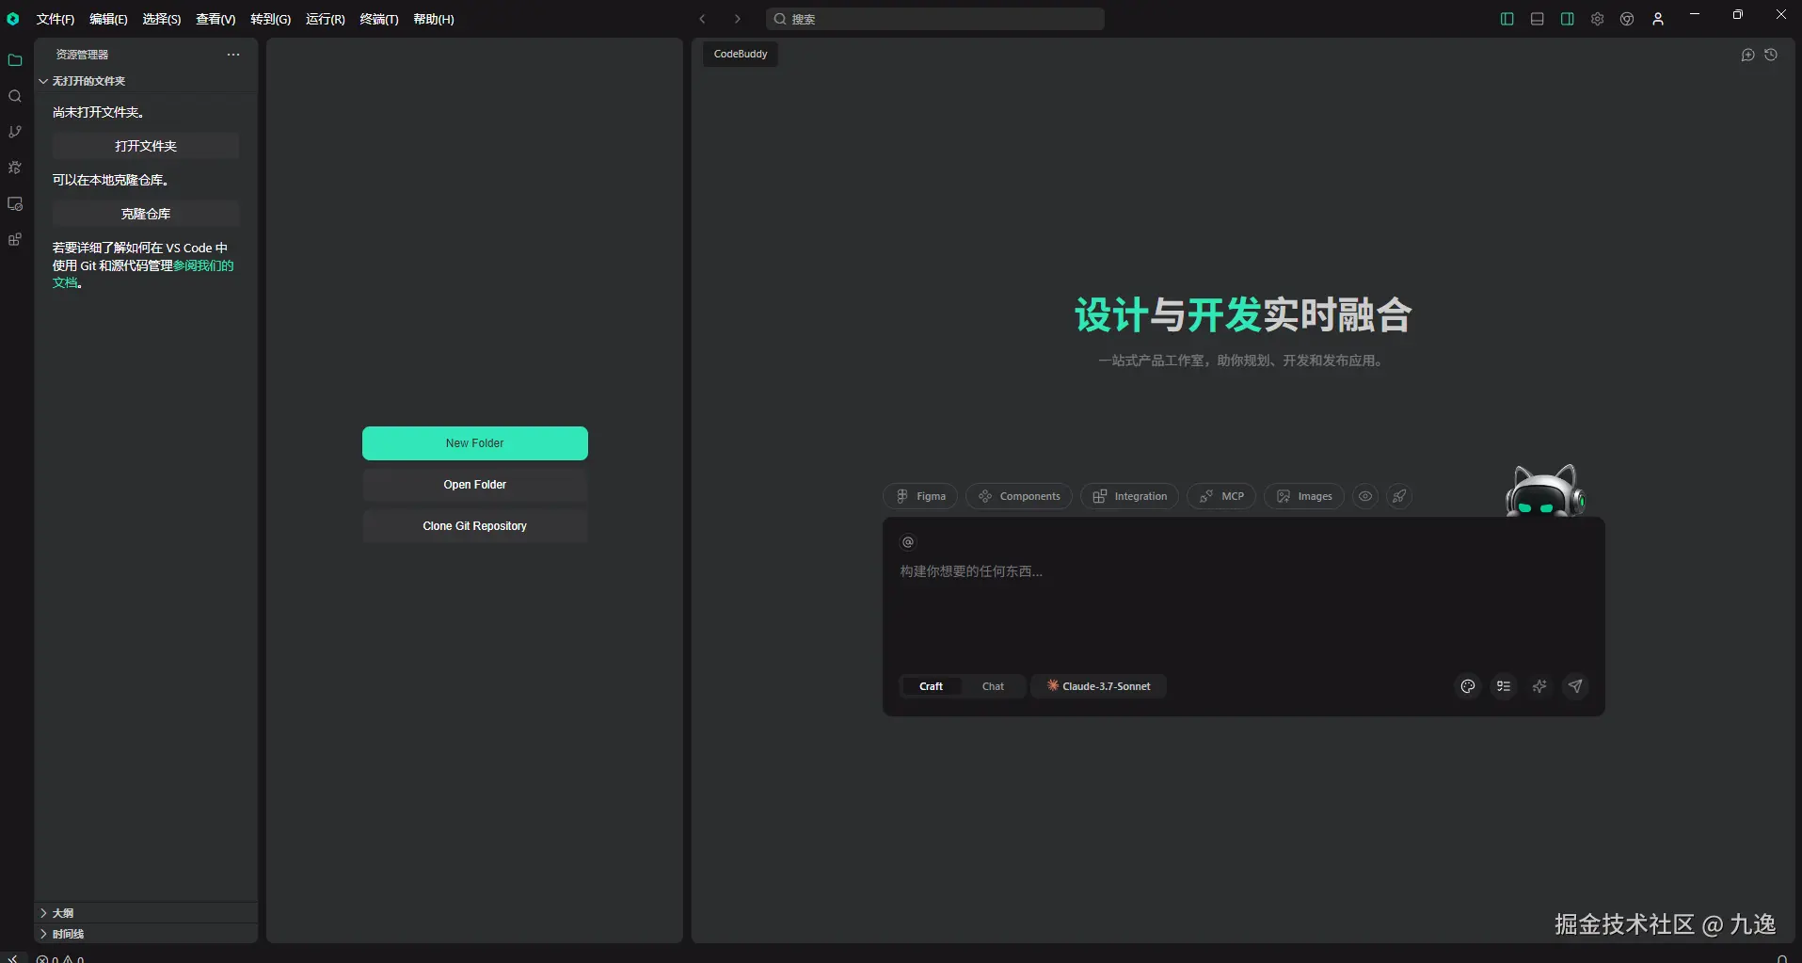Click the Clone Git Repository button
This screenshot has width=1802, height=963.
click(475, 526)
